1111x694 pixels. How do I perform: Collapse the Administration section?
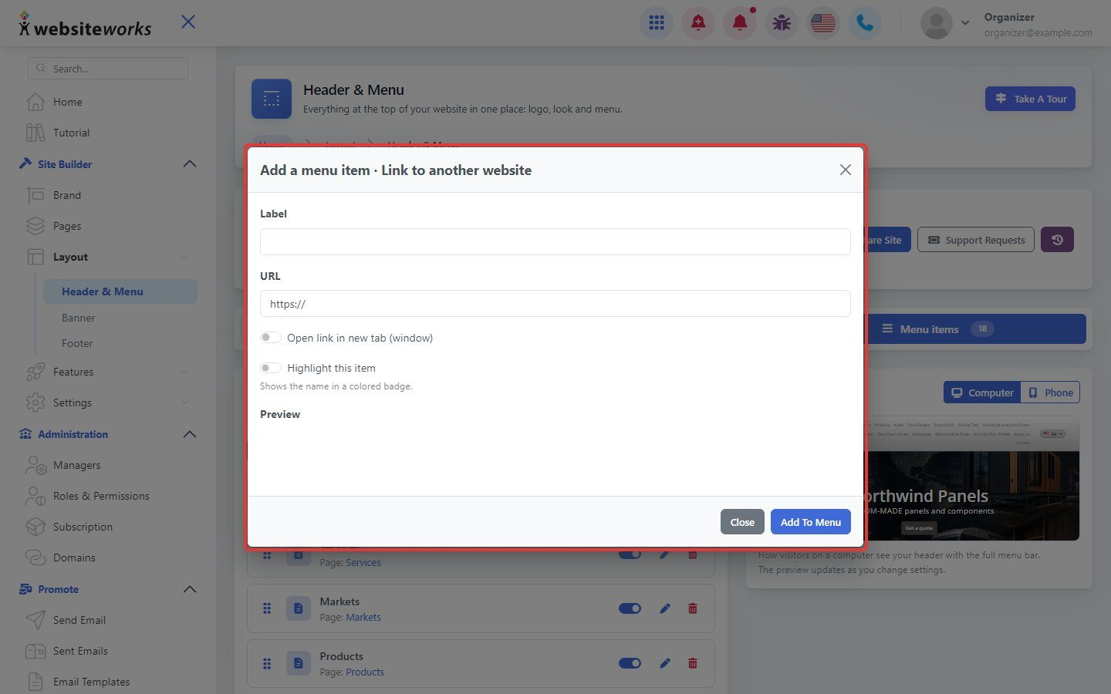tap(190, 434)
